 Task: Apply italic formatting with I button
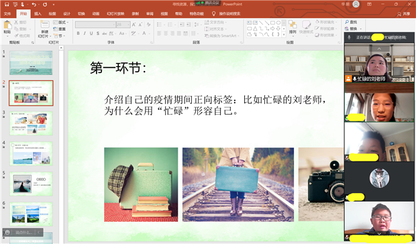click(85, 34)
